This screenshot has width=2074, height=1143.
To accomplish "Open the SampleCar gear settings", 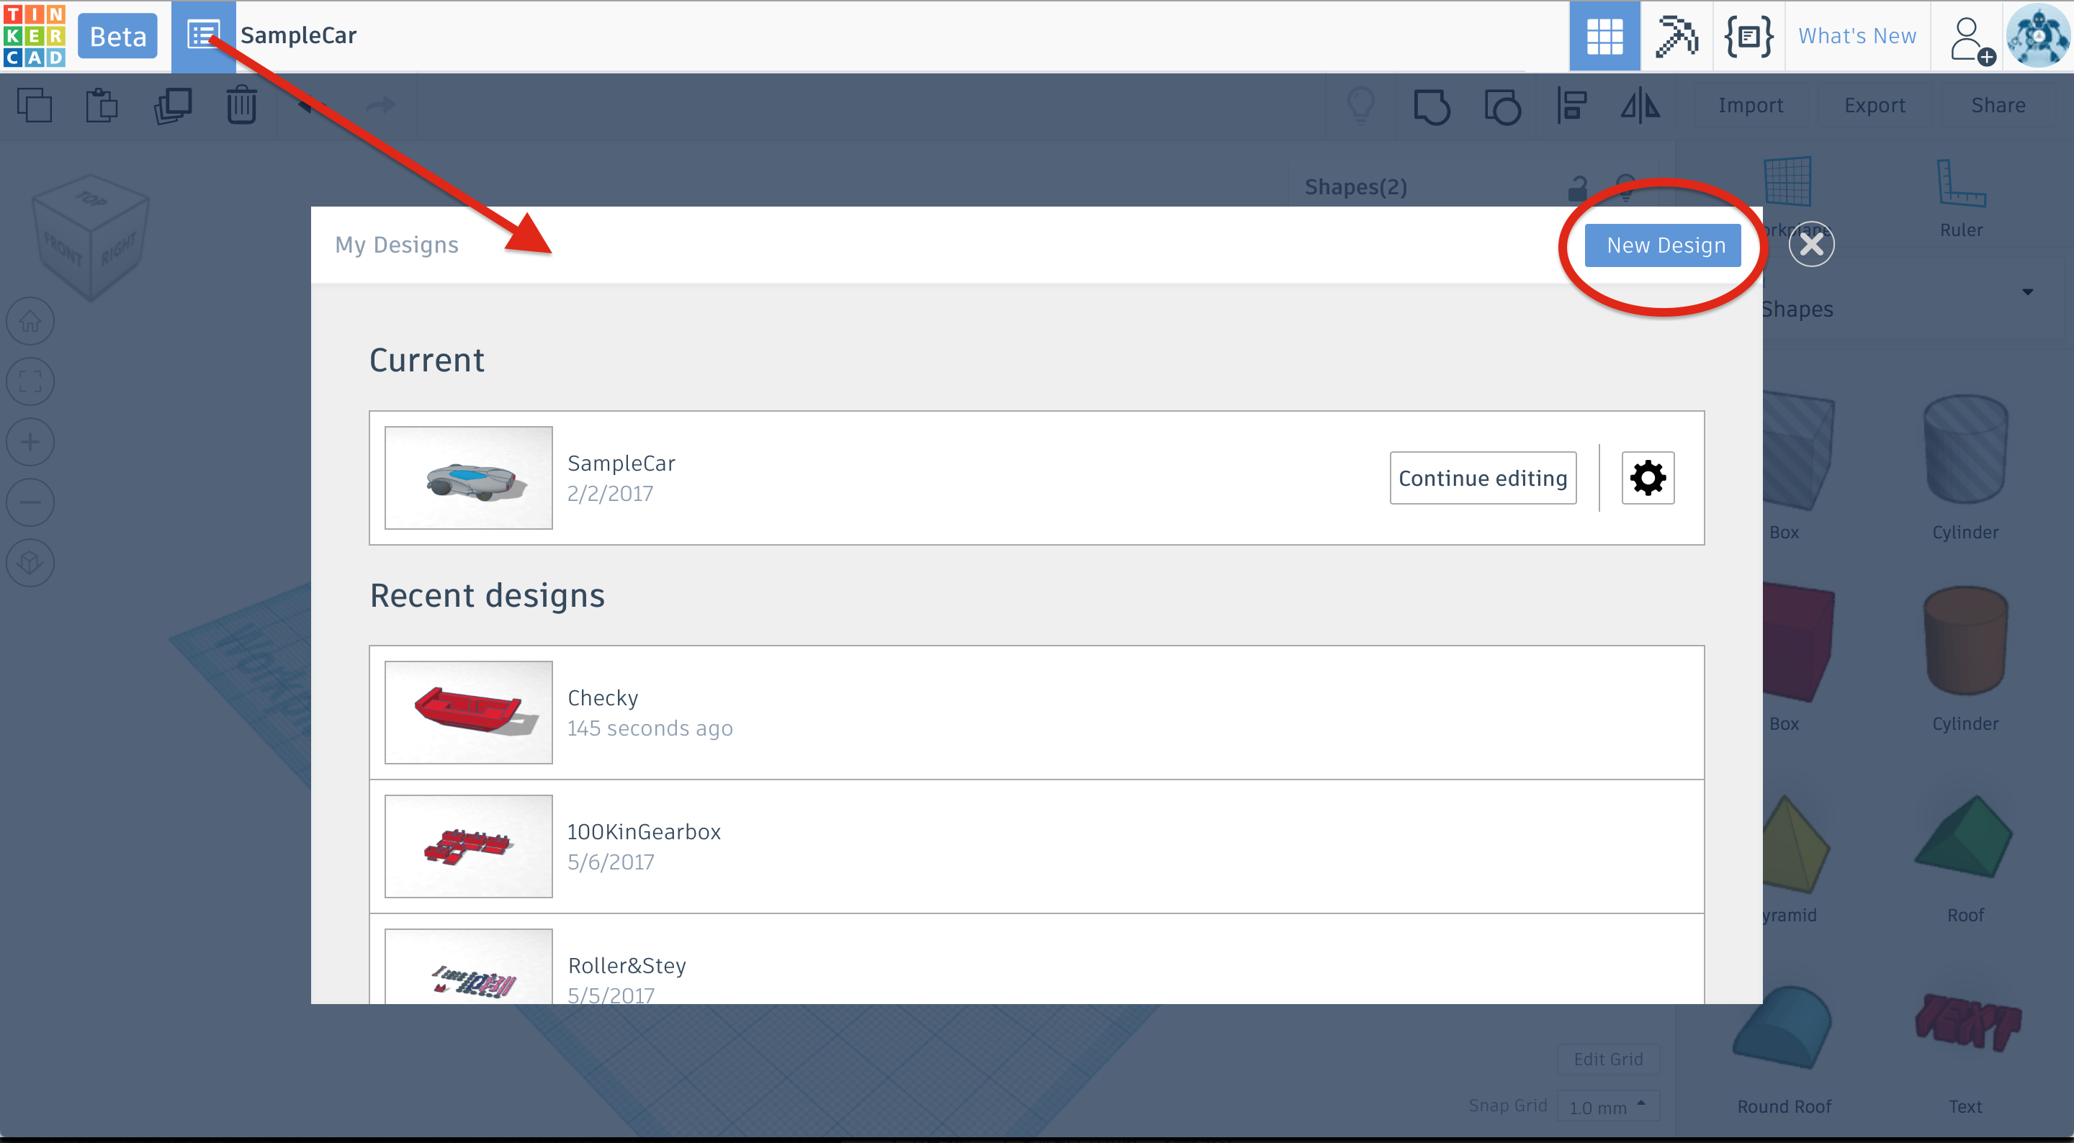I will [x=1647, y=478].
